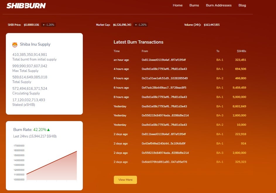Click the From column header
The width and height of the screenshot is (276, 193).
click(x=145, y=51)
